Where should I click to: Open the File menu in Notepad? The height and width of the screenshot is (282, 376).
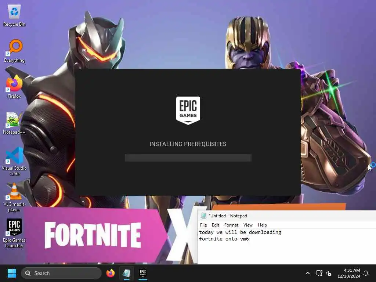(203, 225)
